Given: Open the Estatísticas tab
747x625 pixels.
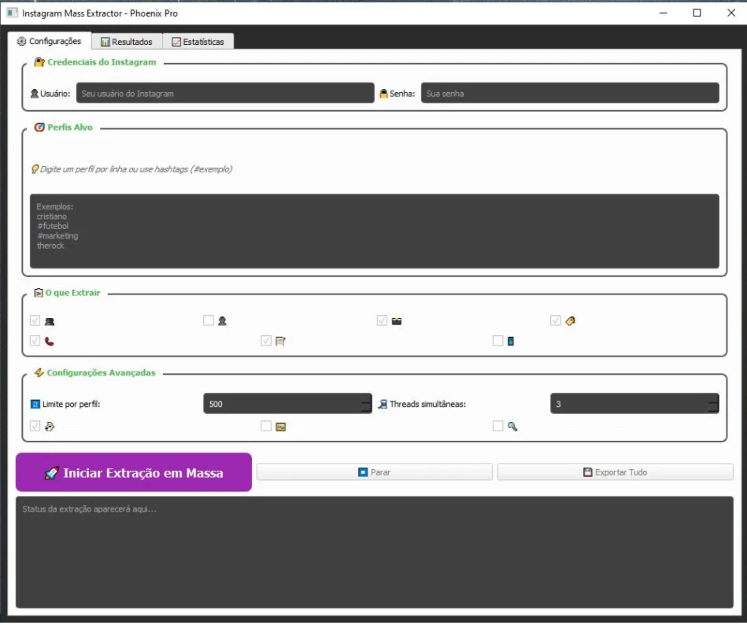Looking at the screenshot, I should pyautogui.click(x=198, y=42).
